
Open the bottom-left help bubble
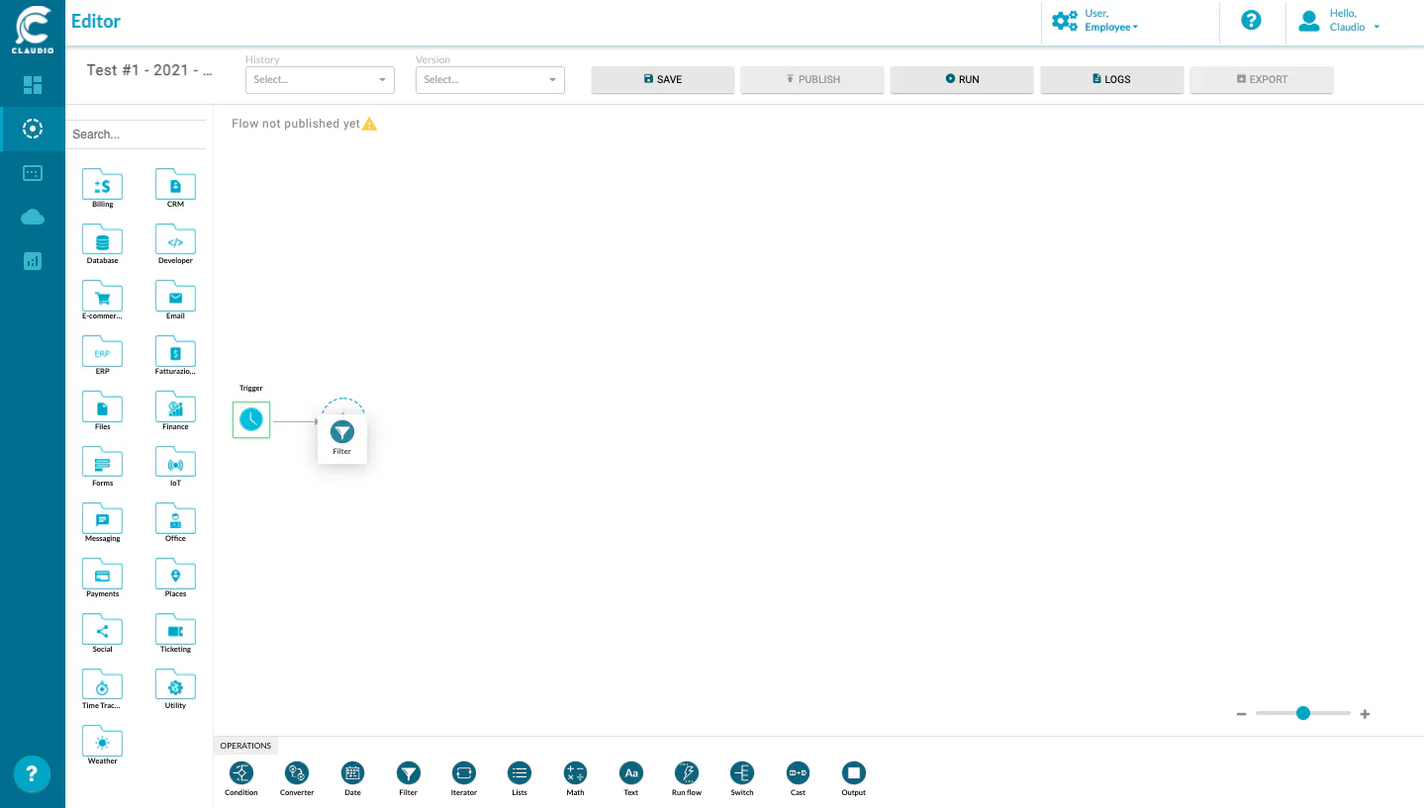(x=32, y=773)
